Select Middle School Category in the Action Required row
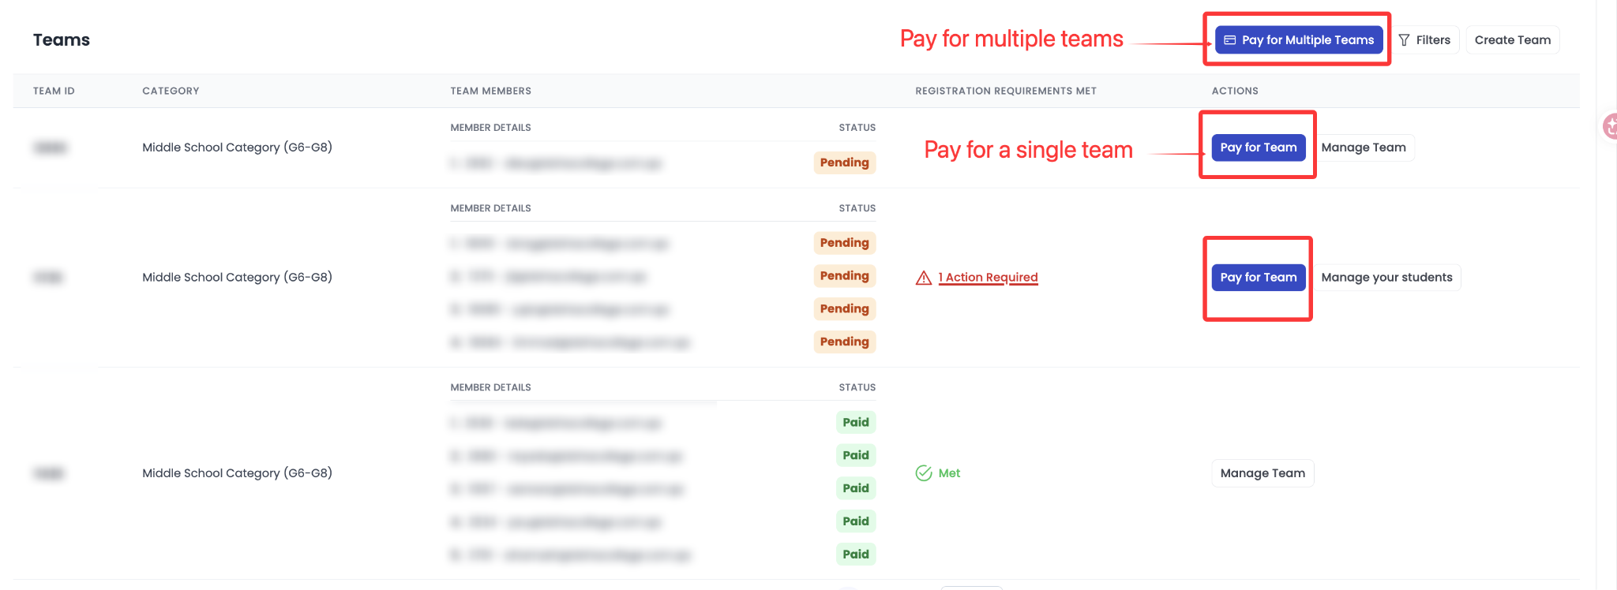Image resolution: width=1617 pixels, height=590 pixels. point(237,278)
